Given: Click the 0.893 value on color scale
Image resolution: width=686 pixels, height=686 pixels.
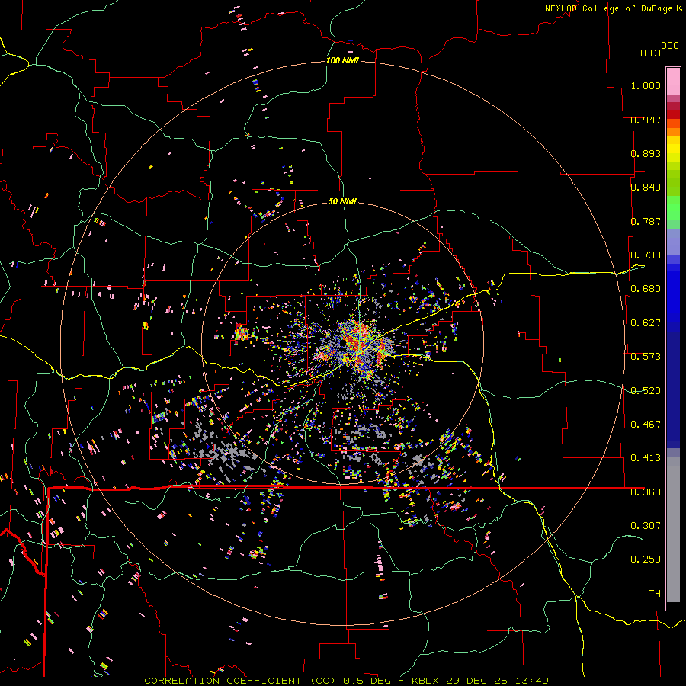Looking at the screenshot, I should 646,153.
